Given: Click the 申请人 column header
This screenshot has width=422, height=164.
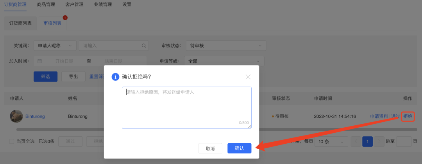Looking at the screenshot, I should [x=17, y=98].
